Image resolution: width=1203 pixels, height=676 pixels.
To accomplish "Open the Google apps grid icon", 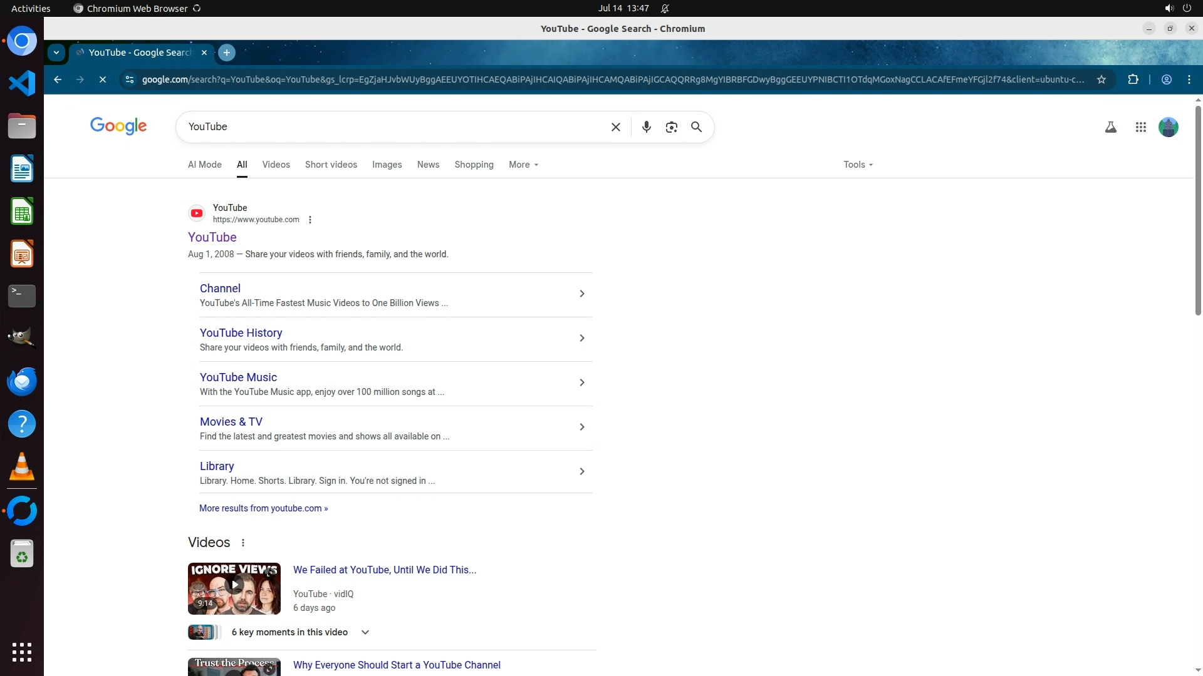I will pos(1140,127).
